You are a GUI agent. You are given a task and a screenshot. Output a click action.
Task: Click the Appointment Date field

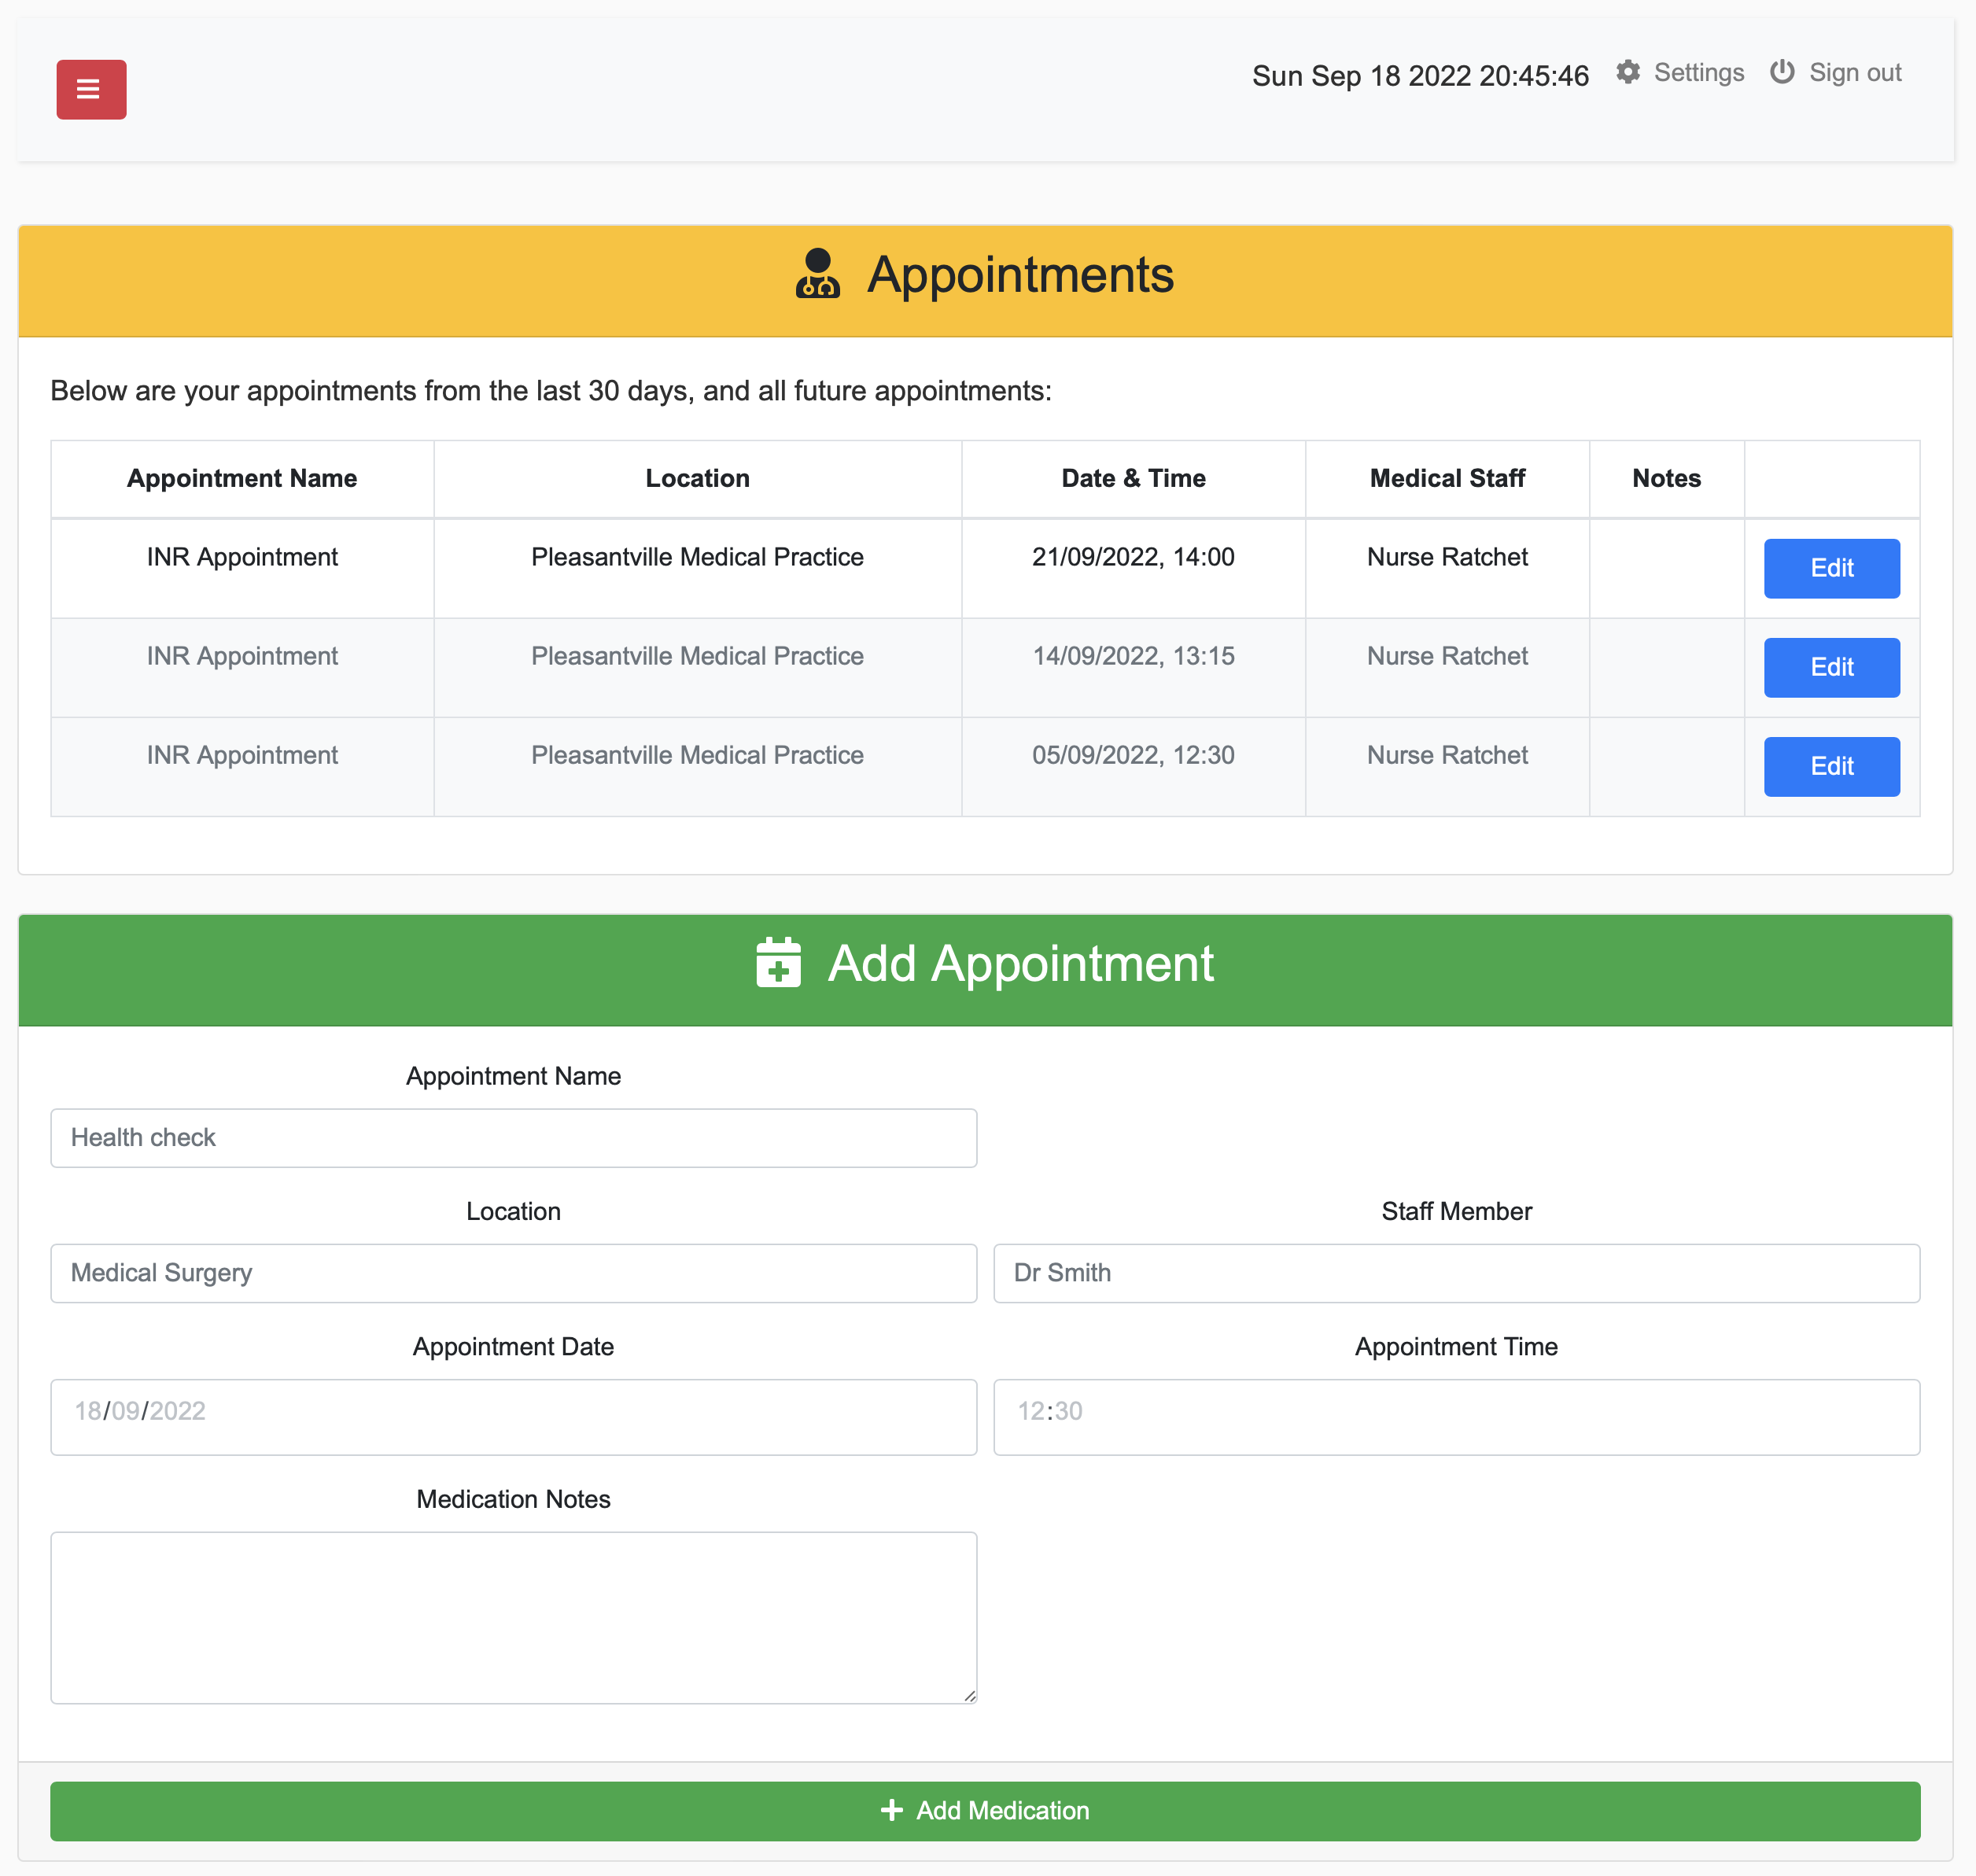pyautogui.click(x=514, y=1417)
